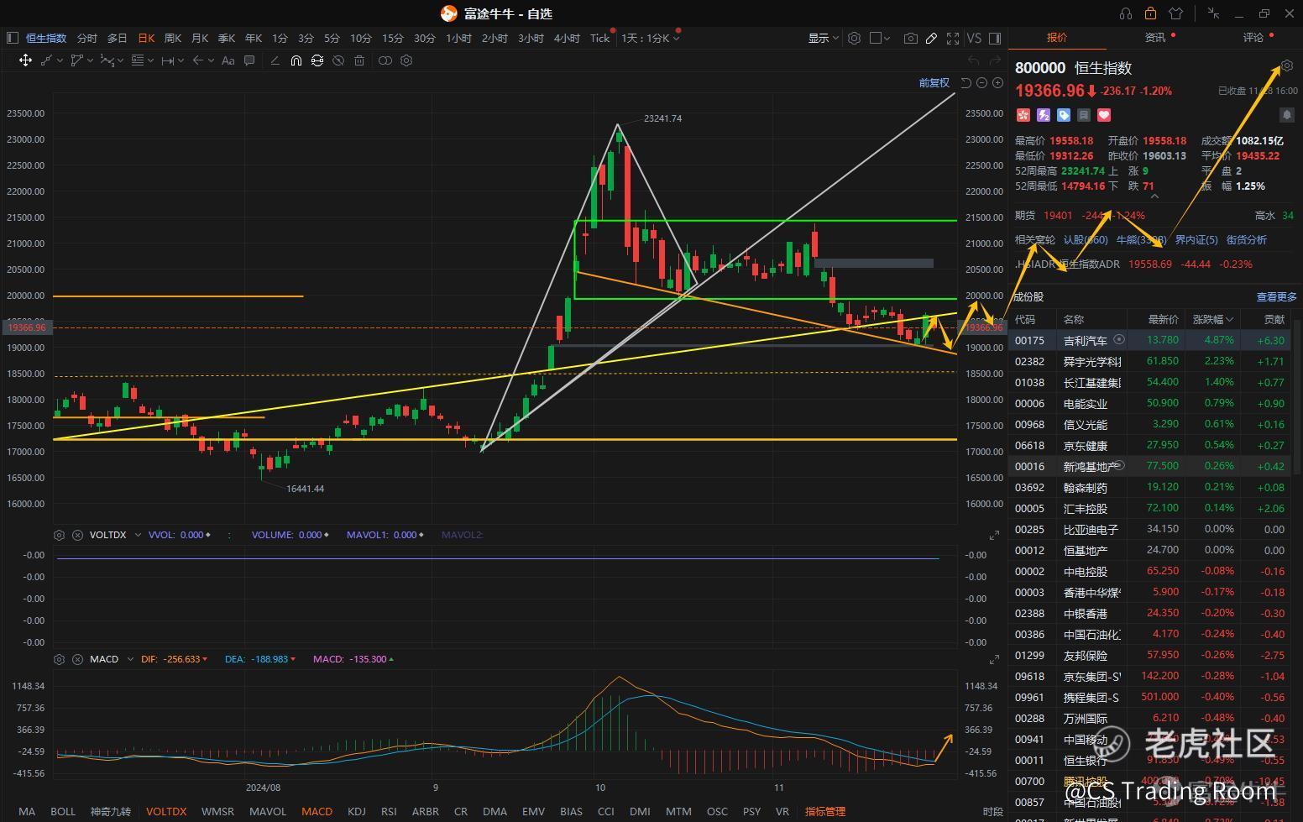Select the crosshair move cursor tool

coord(25,60)
